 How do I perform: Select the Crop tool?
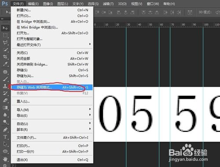[5, 57]
